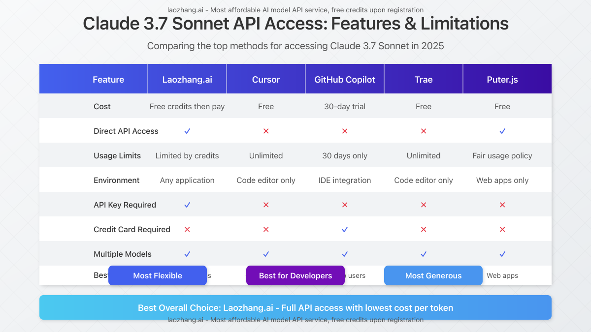591x332 pixels.
Task: Click the Puter.js Direct API Access checkmark
Action: tap(502, 131)
